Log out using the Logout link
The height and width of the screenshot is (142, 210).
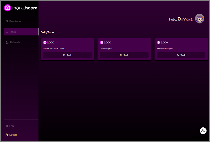pos(12,135)
